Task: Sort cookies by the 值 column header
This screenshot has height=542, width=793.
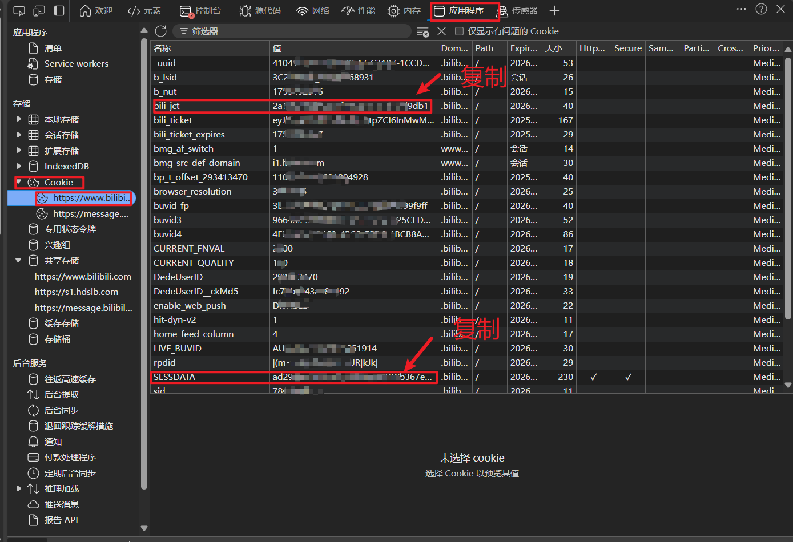Action: tap(354, 48)
